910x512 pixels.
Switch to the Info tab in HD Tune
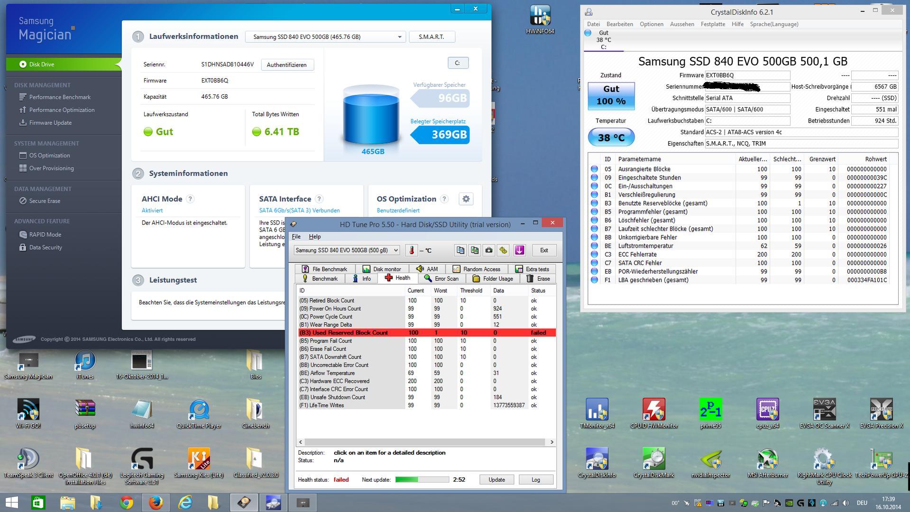[361, 279]
